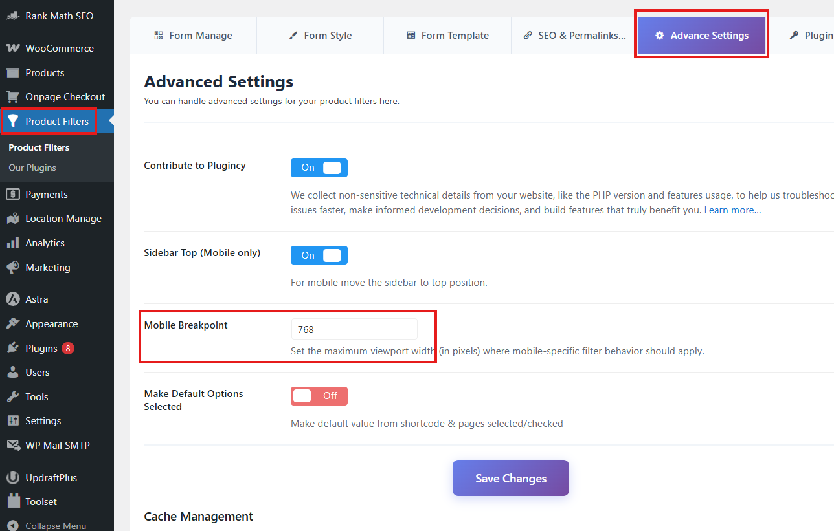The width and height of the screenshot is (834, 531).
Task: Open Our Plugins submenu item
Action: pos(32,168)
